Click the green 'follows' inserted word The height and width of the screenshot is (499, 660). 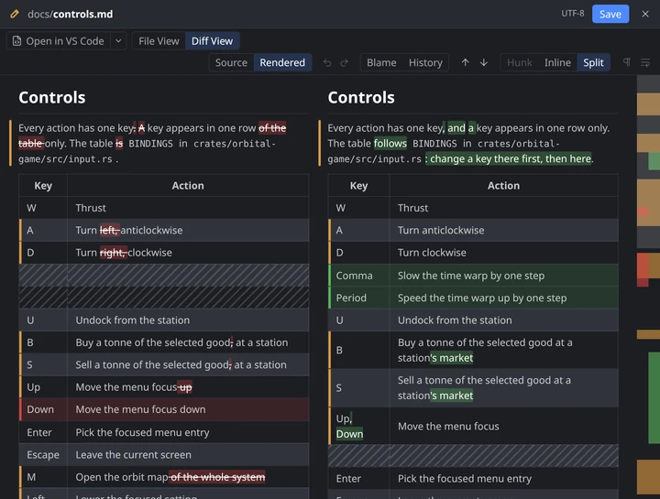coord(390,144)
